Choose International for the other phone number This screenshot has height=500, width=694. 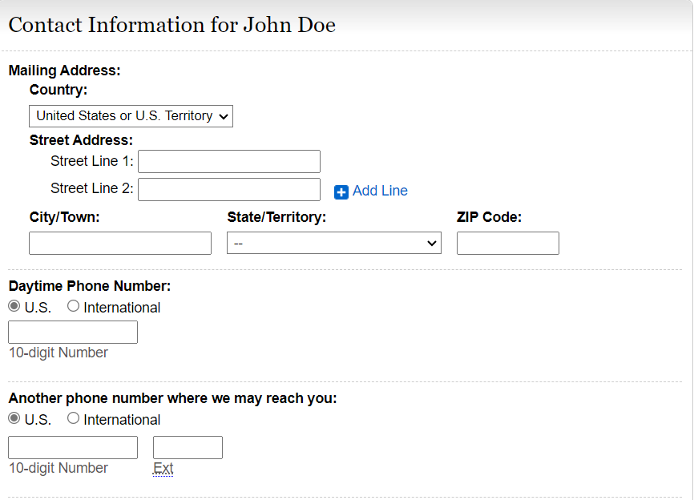tap(74, 418)
